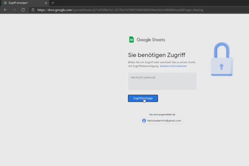Viewport: 249px width, 166px height.
Task: Click the browser back arrow
Action: coord(5,10)
